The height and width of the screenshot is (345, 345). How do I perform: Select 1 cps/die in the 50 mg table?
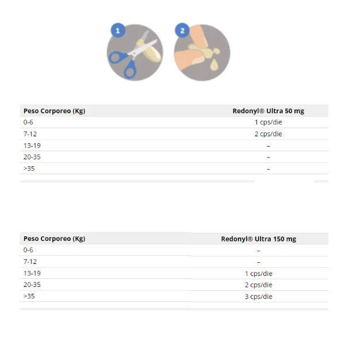[268, 122]
